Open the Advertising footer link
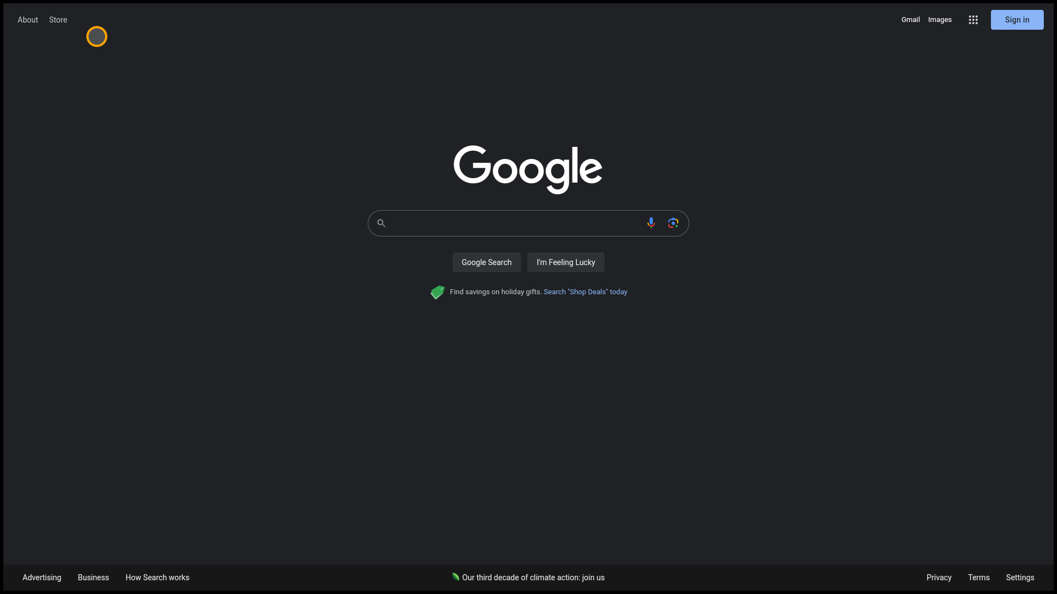This screenshot has width=1057, height=594. tap(42, 577)
